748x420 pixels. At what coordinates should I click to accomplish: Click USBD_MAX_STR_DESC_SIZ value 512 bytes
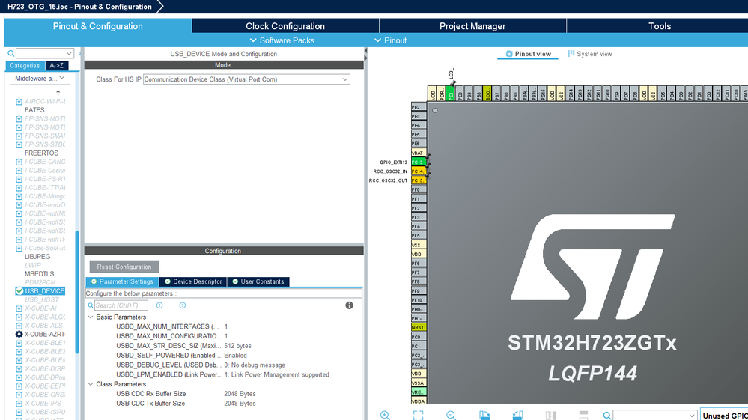237,346
